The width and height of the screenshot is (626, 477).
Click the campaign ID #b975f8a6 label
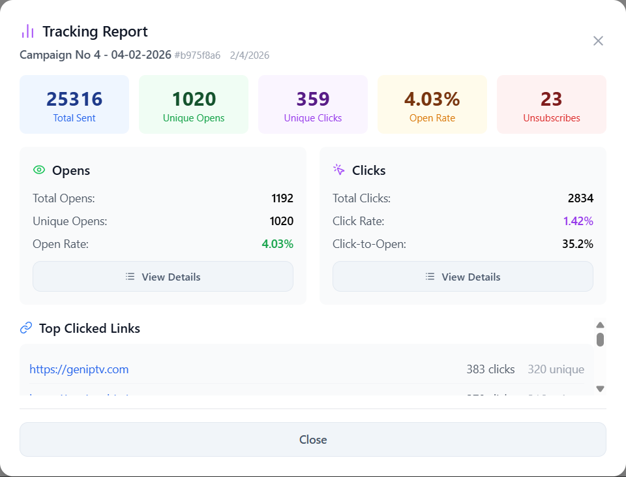pyautogui.click(x=198, y=55)
